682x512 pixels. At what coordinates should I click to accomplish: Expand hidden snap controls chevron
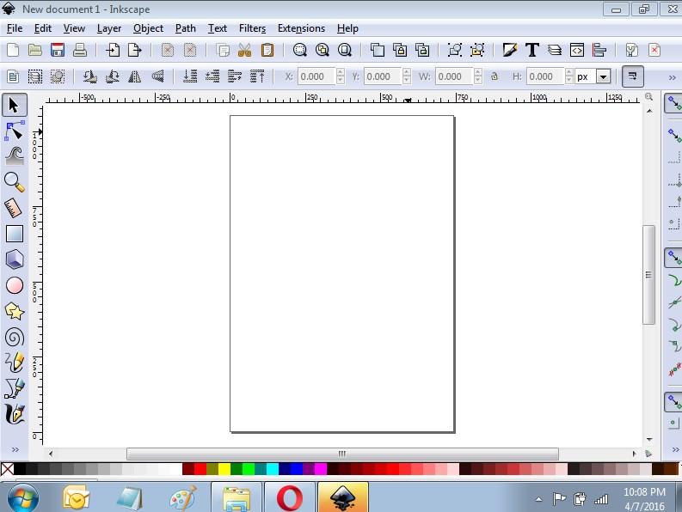(x=675, y=449)
